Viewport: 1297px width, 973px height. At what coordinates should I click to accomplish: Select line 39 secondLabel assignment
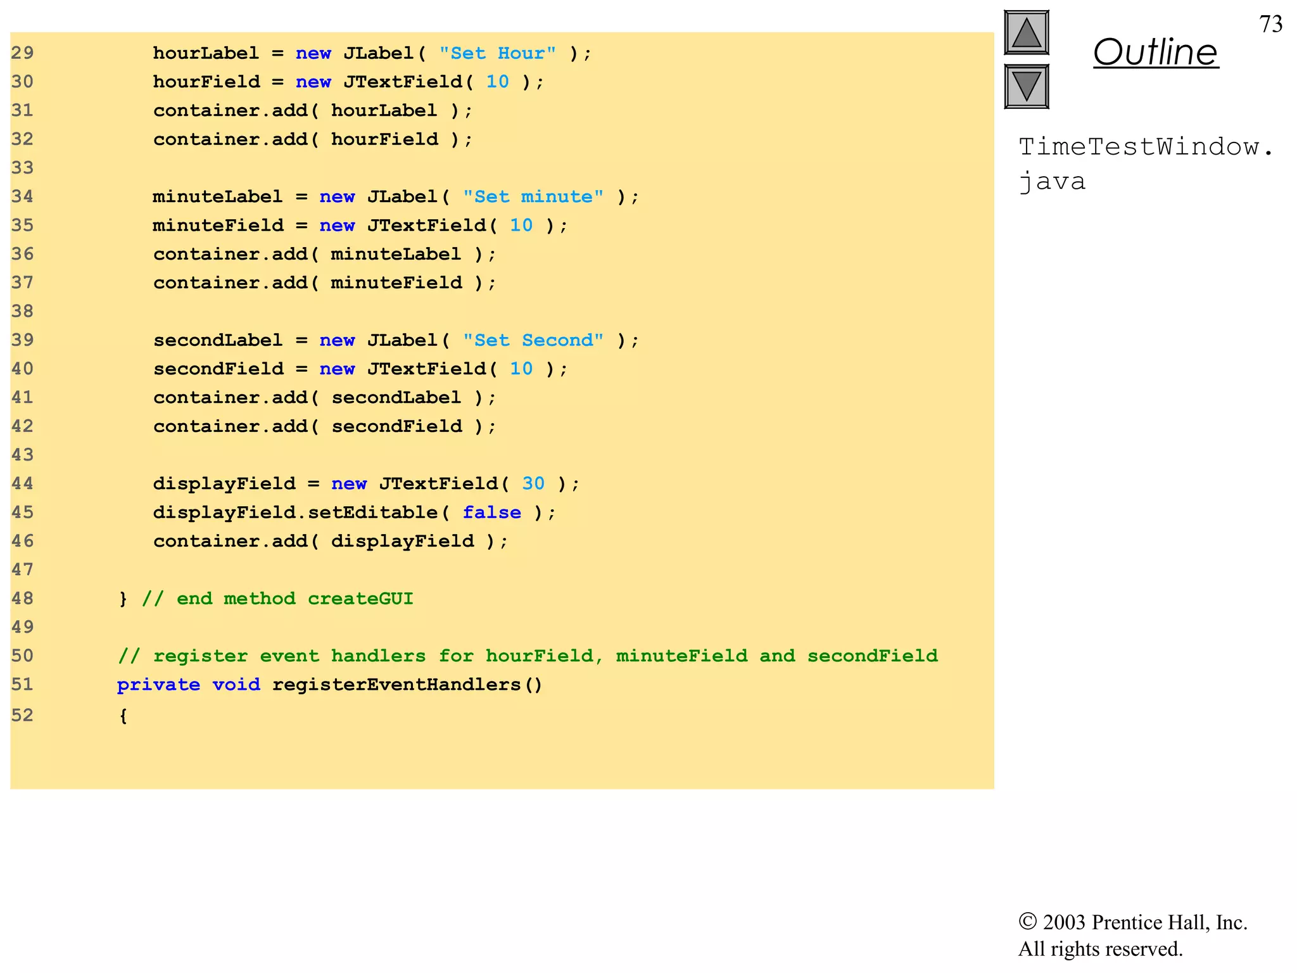click(396, 340)
